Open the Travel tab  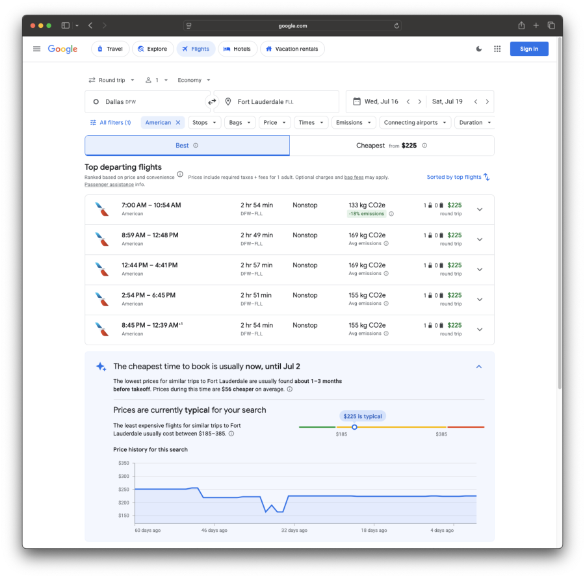coord(110,49)
